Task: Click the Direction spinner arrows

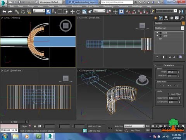Action: pos(178,75)
